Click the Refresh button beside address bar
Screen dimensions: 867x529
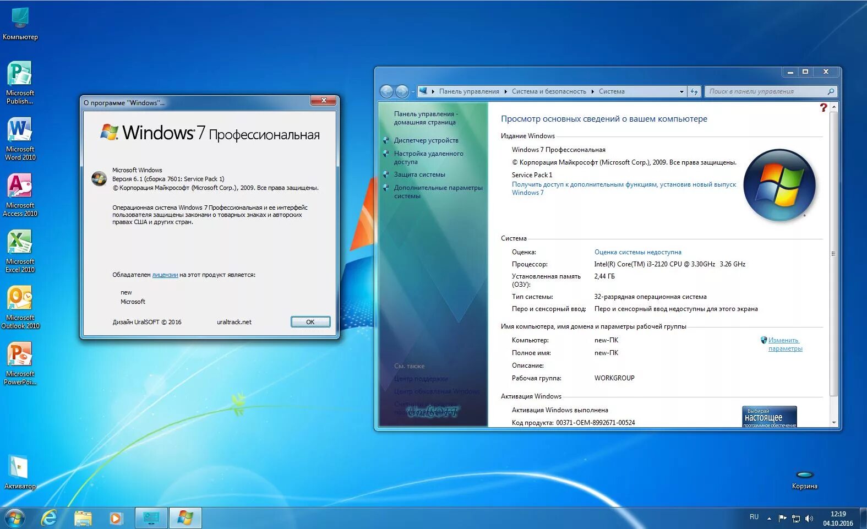point(694,91)
